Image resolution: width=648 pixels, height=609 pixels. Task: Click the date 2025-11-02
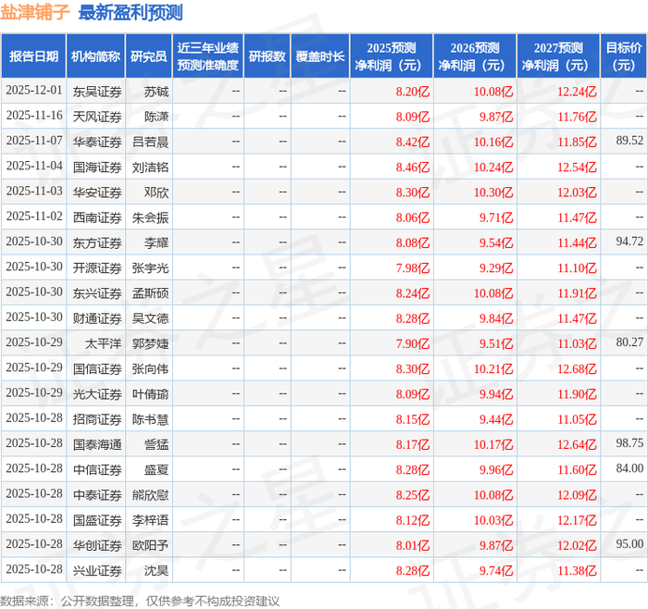click(x=34, y=216)
